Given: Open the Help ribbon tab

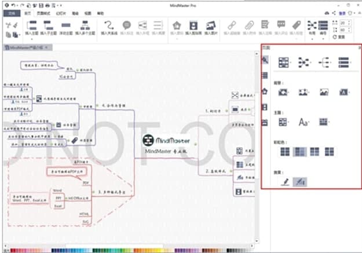Looking at the screenshot, I should pyautogui.click(x=100, y=13).
